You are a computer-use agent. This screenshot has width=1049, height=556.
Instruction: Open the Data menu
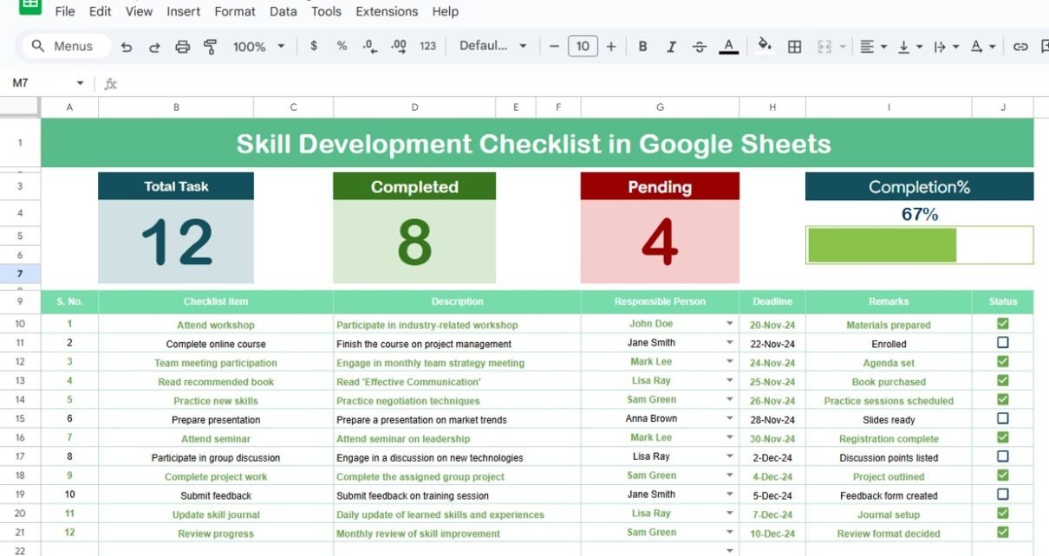[x=283, y=11]
